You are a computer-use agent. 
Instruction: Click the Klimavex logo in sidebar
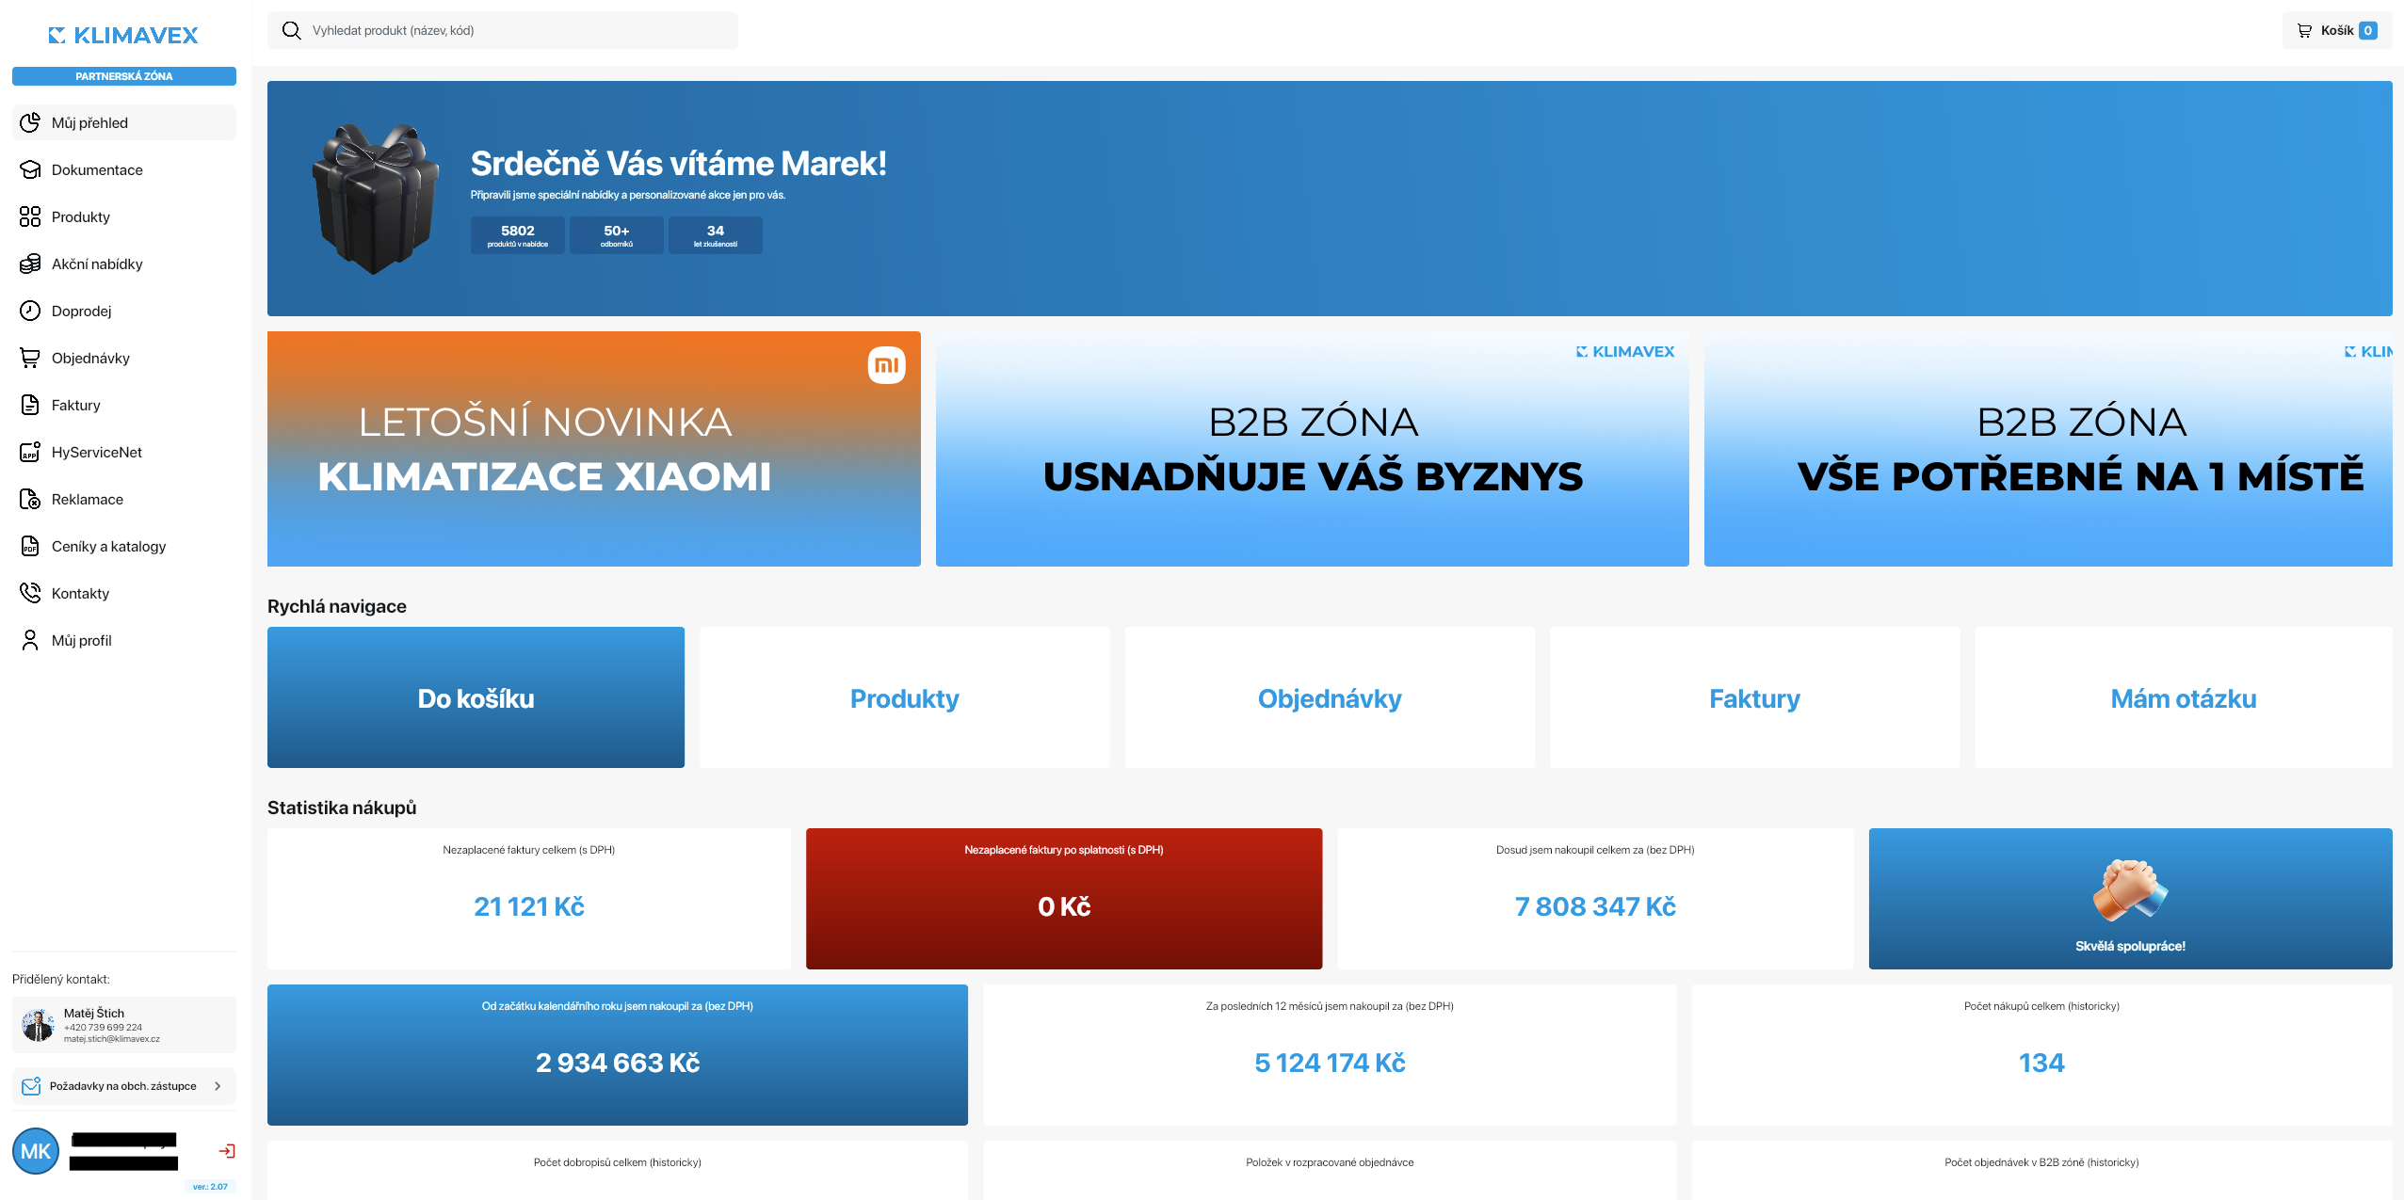click(123, 36)
